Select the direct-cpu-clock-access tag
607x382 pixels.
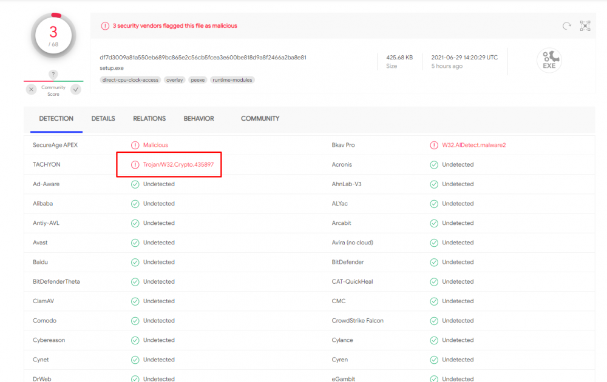130,80
